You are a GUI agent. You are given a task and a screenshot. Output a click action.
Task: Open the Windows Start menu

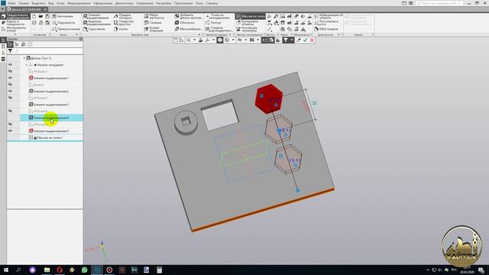pos(5,270)
